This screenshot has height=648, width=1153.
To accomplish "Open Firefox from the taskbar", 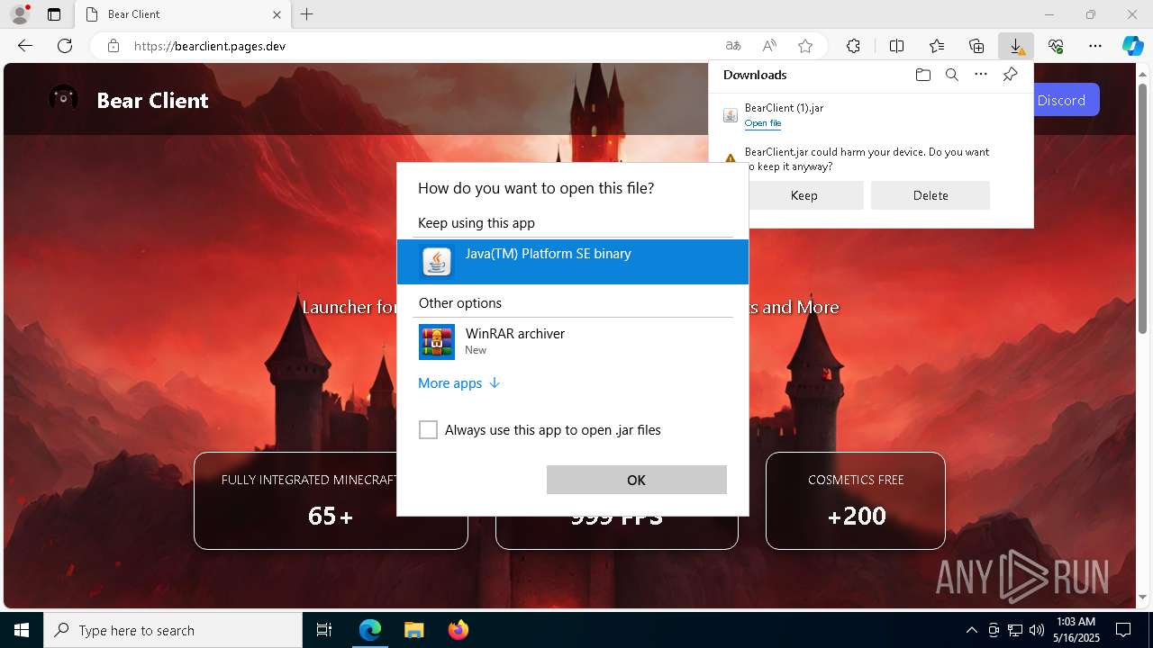I will click(458, 630).
